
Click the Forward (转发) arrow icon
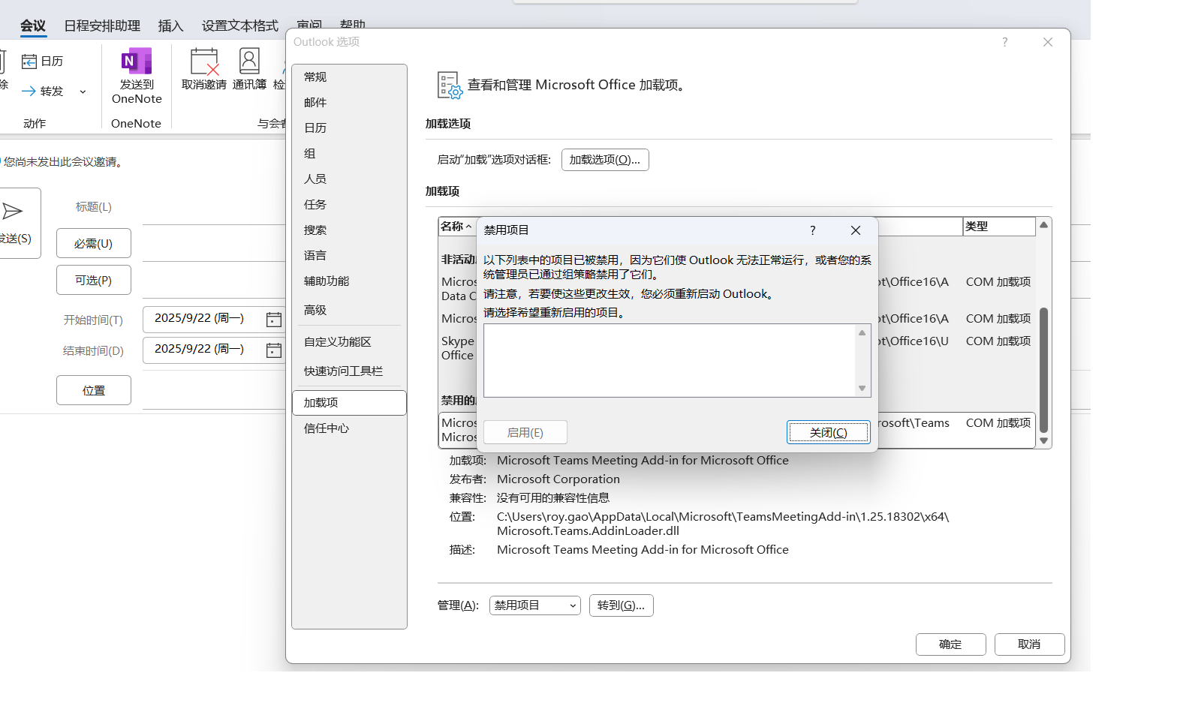(x=29, y=92)
